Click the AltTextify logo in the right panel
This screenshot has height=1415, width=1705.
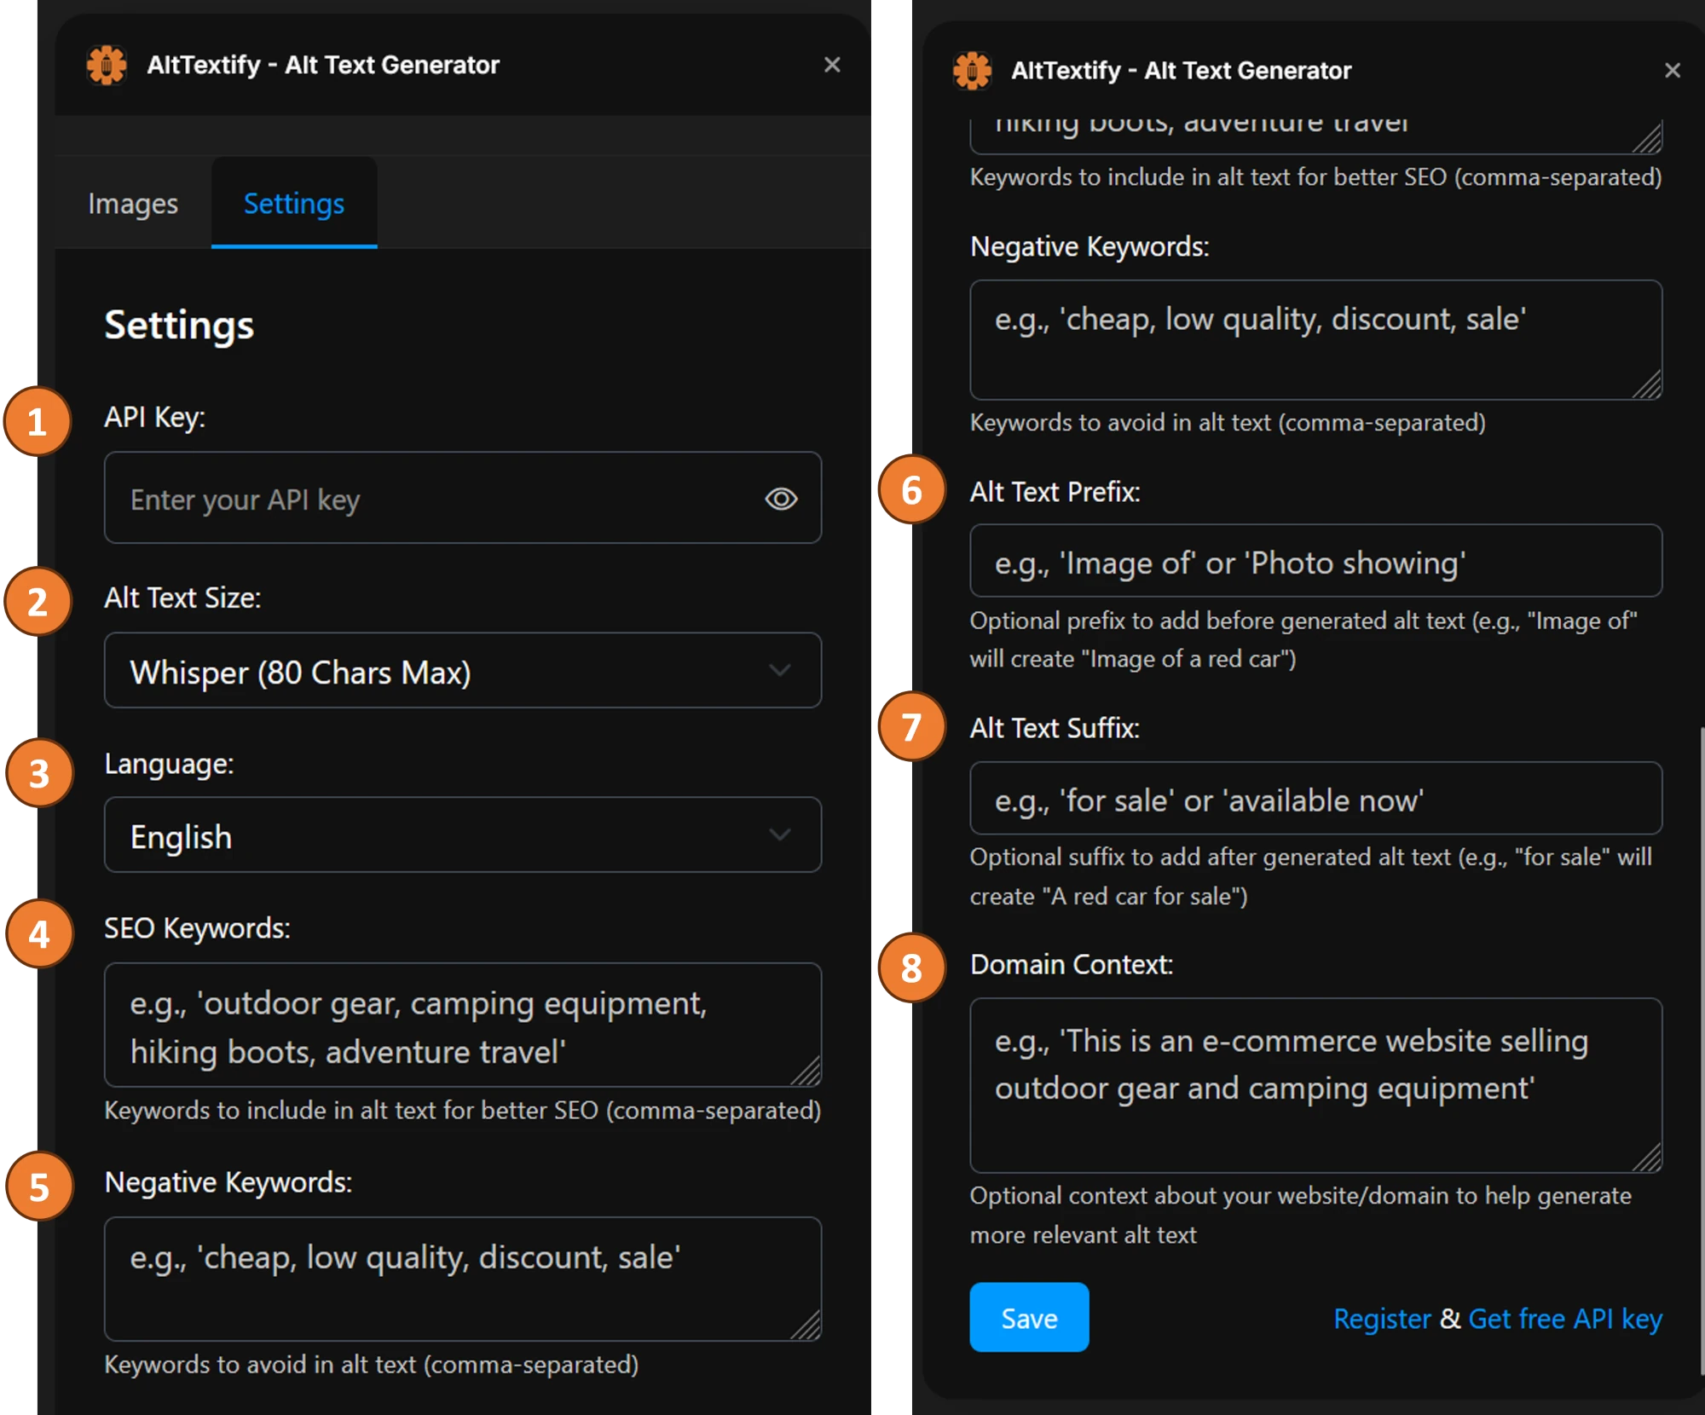pos(974,70)
